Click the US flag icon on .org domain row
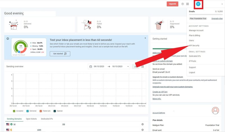This screenshot has height=132, width=225. (8, 124)
